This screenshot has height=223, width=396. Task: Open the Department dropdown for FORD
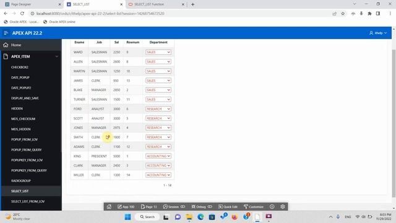click(158, 109)
